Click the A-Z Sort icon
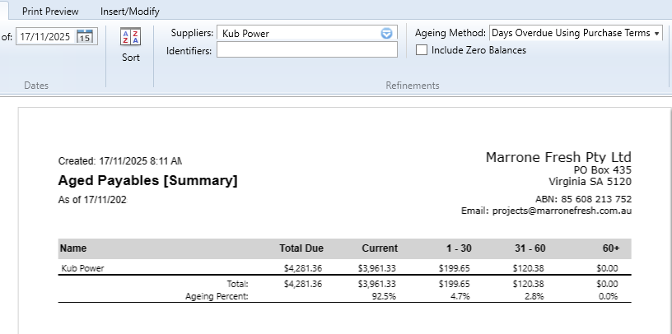The width and height of the screenshot is (672, 334). click(131, 37)
